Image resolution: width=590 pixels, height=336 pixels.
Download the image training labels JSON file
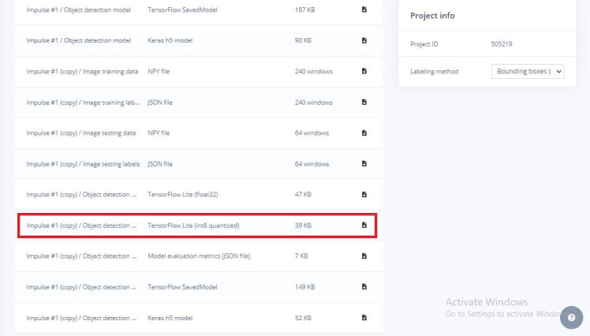click(364, 102)
